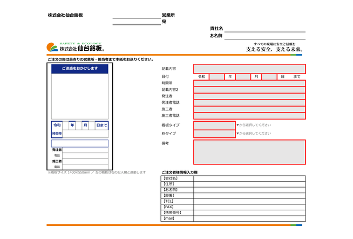This screenshot has height=239, width=353.
Task: Click the sign preview blank content area
Action: pos(80,96)
